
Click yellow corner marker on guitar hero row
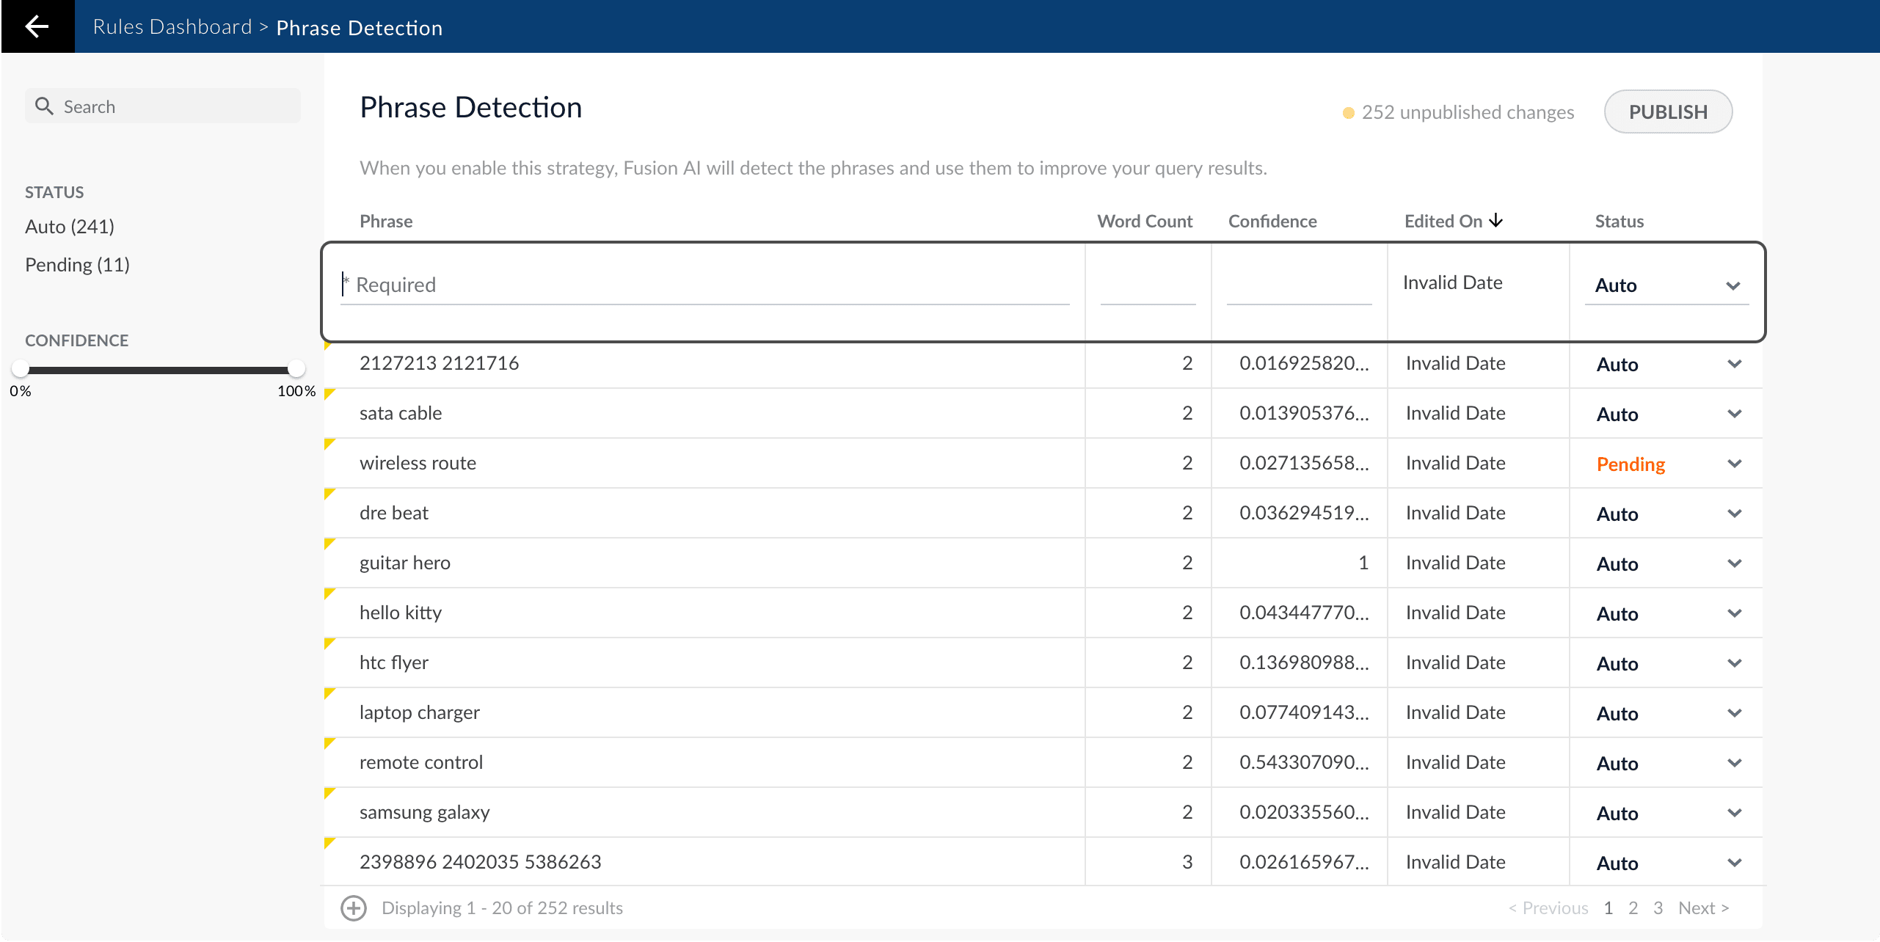(x=329, y=544)
